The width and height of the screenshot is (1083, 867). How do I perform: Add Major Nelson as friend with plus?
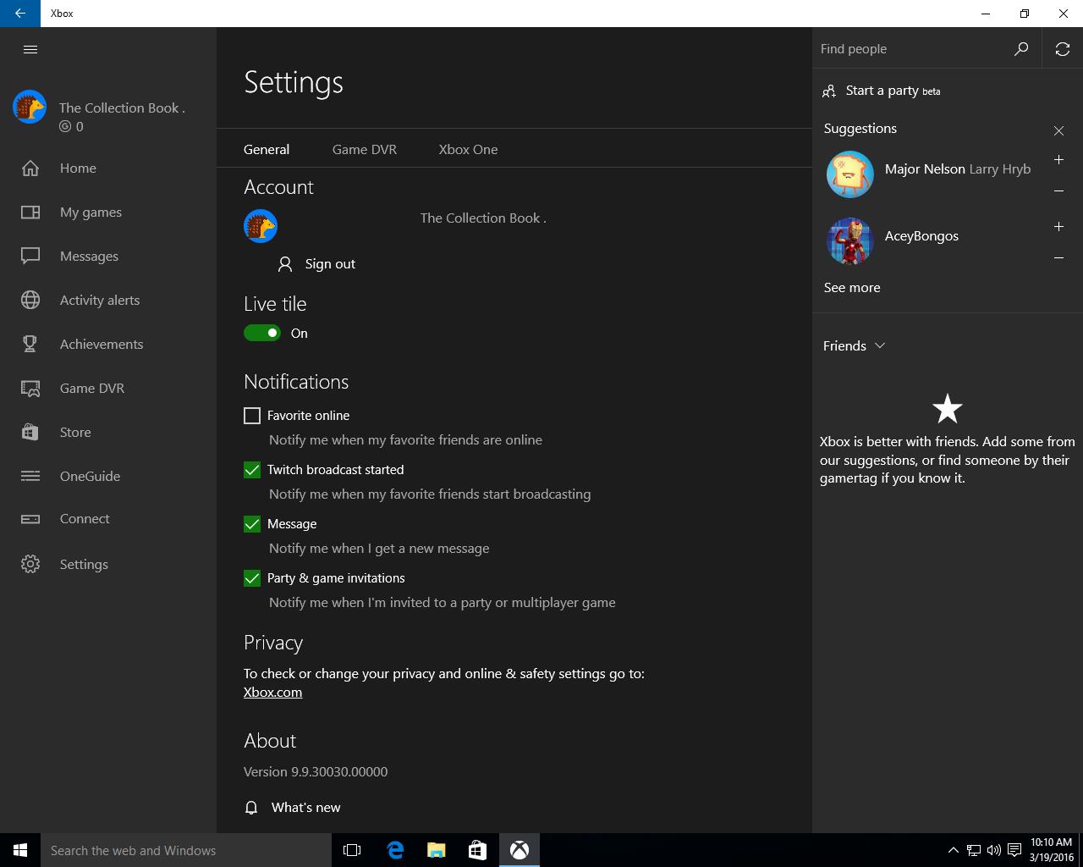[x=1058, y=159]
